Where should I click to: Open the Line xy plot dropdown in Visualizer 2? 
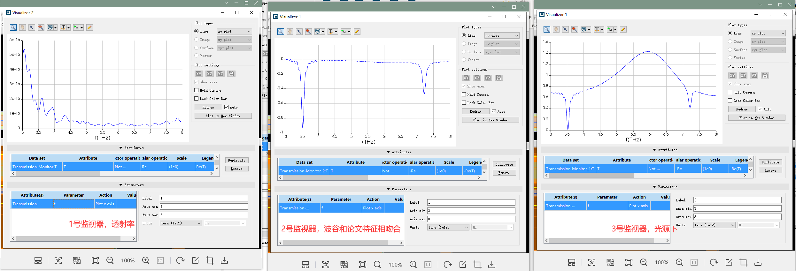[235, 31]
